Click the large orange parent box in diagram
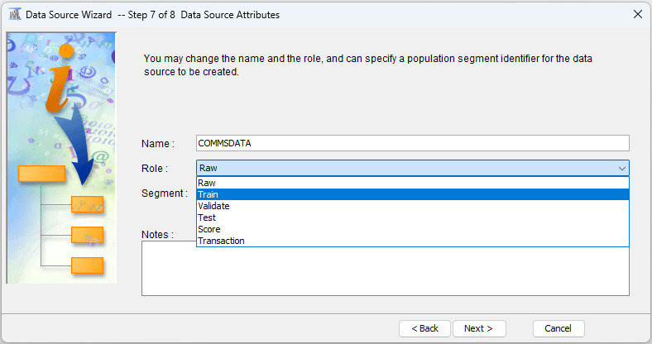Screen dimensions: 652x344 tap(41, 174)
